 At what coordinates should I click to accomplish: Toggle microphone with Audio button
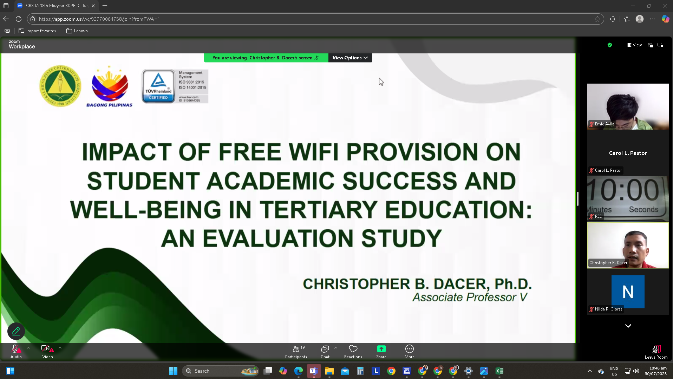coord(16,352)
